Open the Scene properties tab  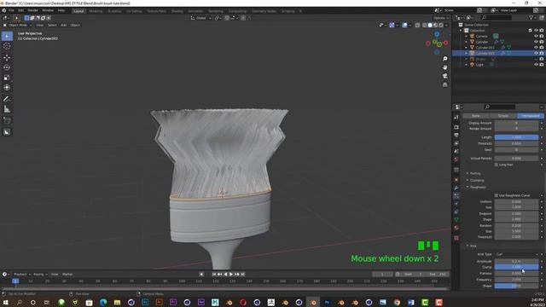click(x=456, y=151)
